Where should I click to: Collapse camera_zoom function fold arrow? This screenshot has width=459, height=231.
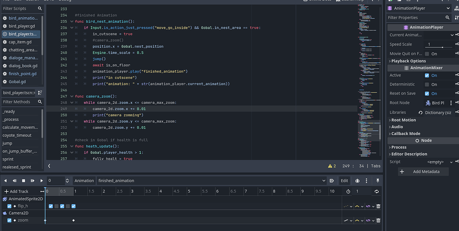(72, 97)
